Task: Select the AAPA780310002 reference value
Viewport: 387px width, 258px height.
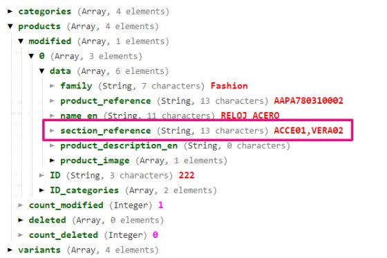Action: coord(308,100)
